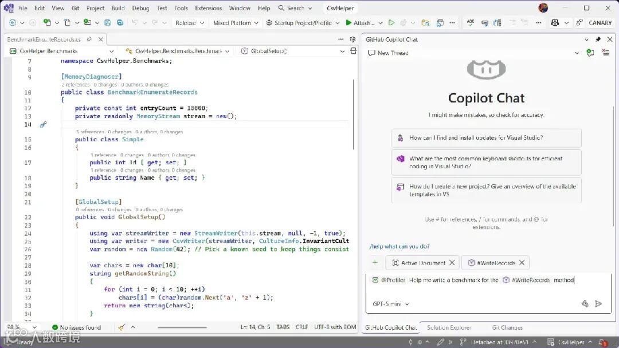Open the Extensions menu

(208, 8)
